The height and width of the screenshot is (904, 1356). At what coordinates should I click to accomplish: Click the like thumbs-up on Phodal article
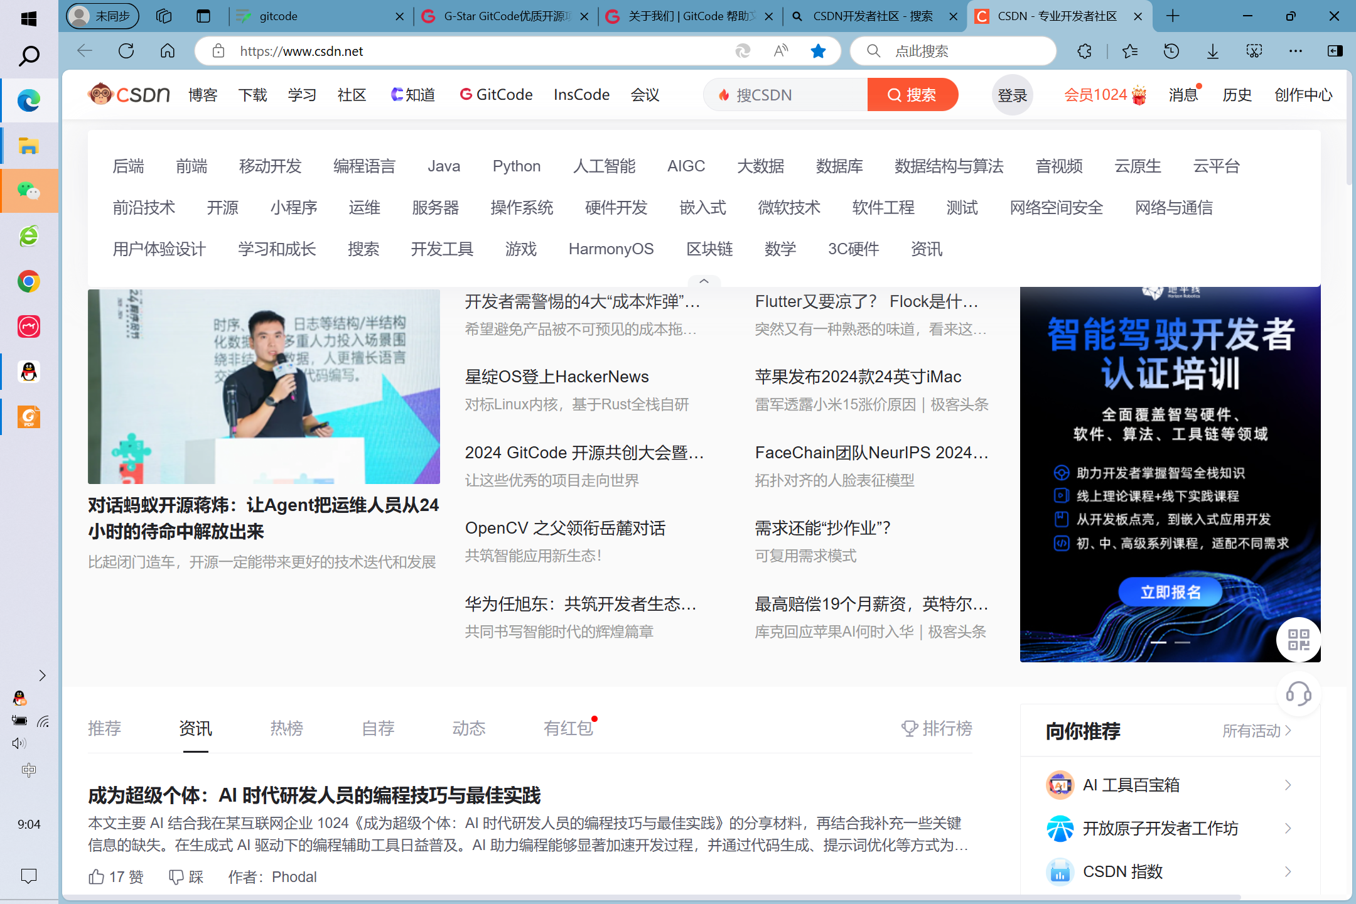click(x=96, y=876)
